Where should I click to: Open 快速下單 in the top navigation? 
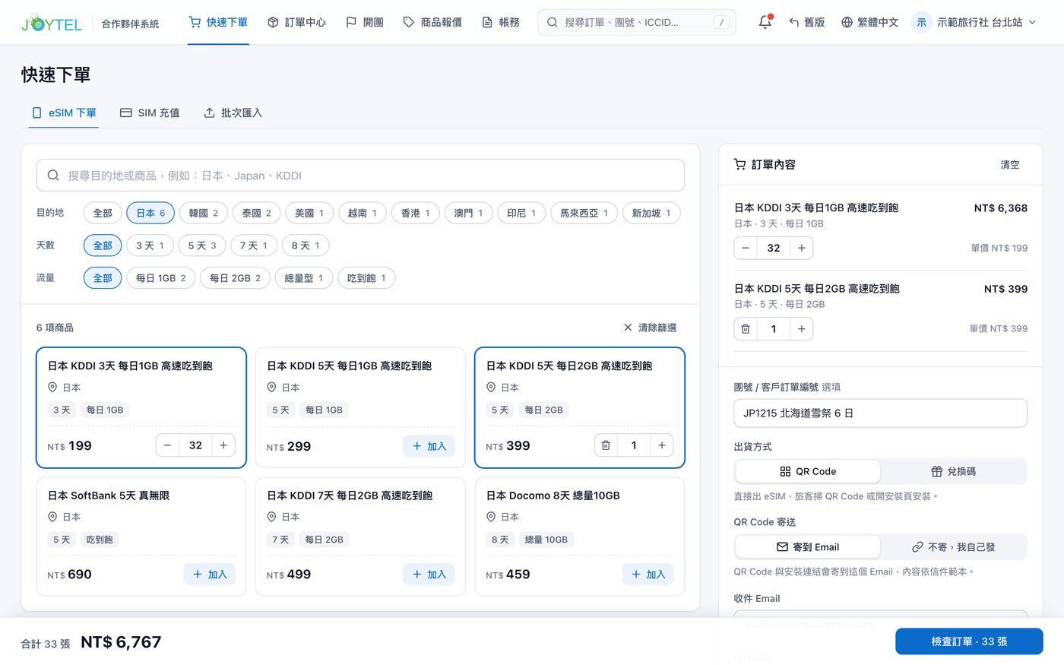pos(218,22)
